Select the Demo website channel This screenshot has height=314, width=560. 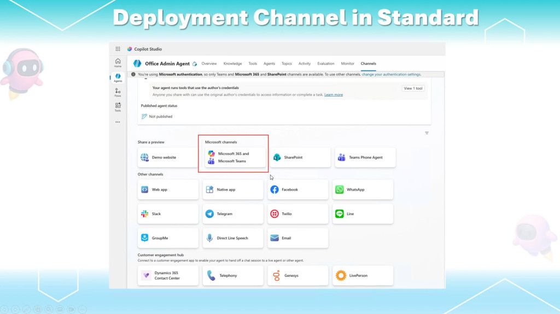tap(168, 157)
